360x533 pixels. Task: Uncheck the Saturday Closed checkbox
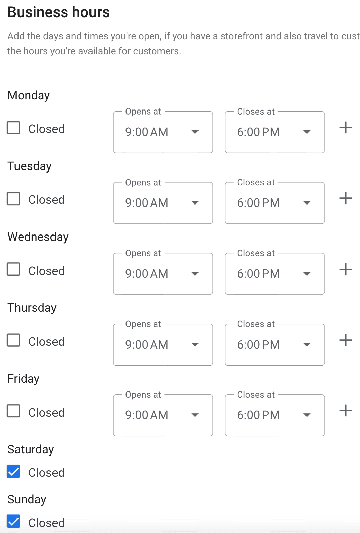(13, 472)
